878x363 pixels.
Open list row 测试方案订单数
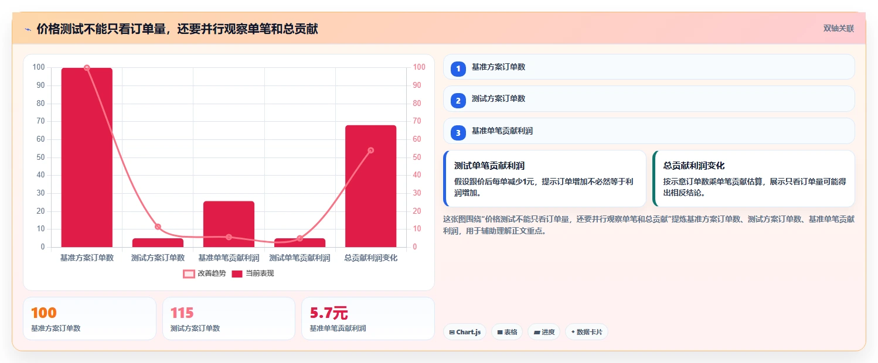(x=649, y=98)
